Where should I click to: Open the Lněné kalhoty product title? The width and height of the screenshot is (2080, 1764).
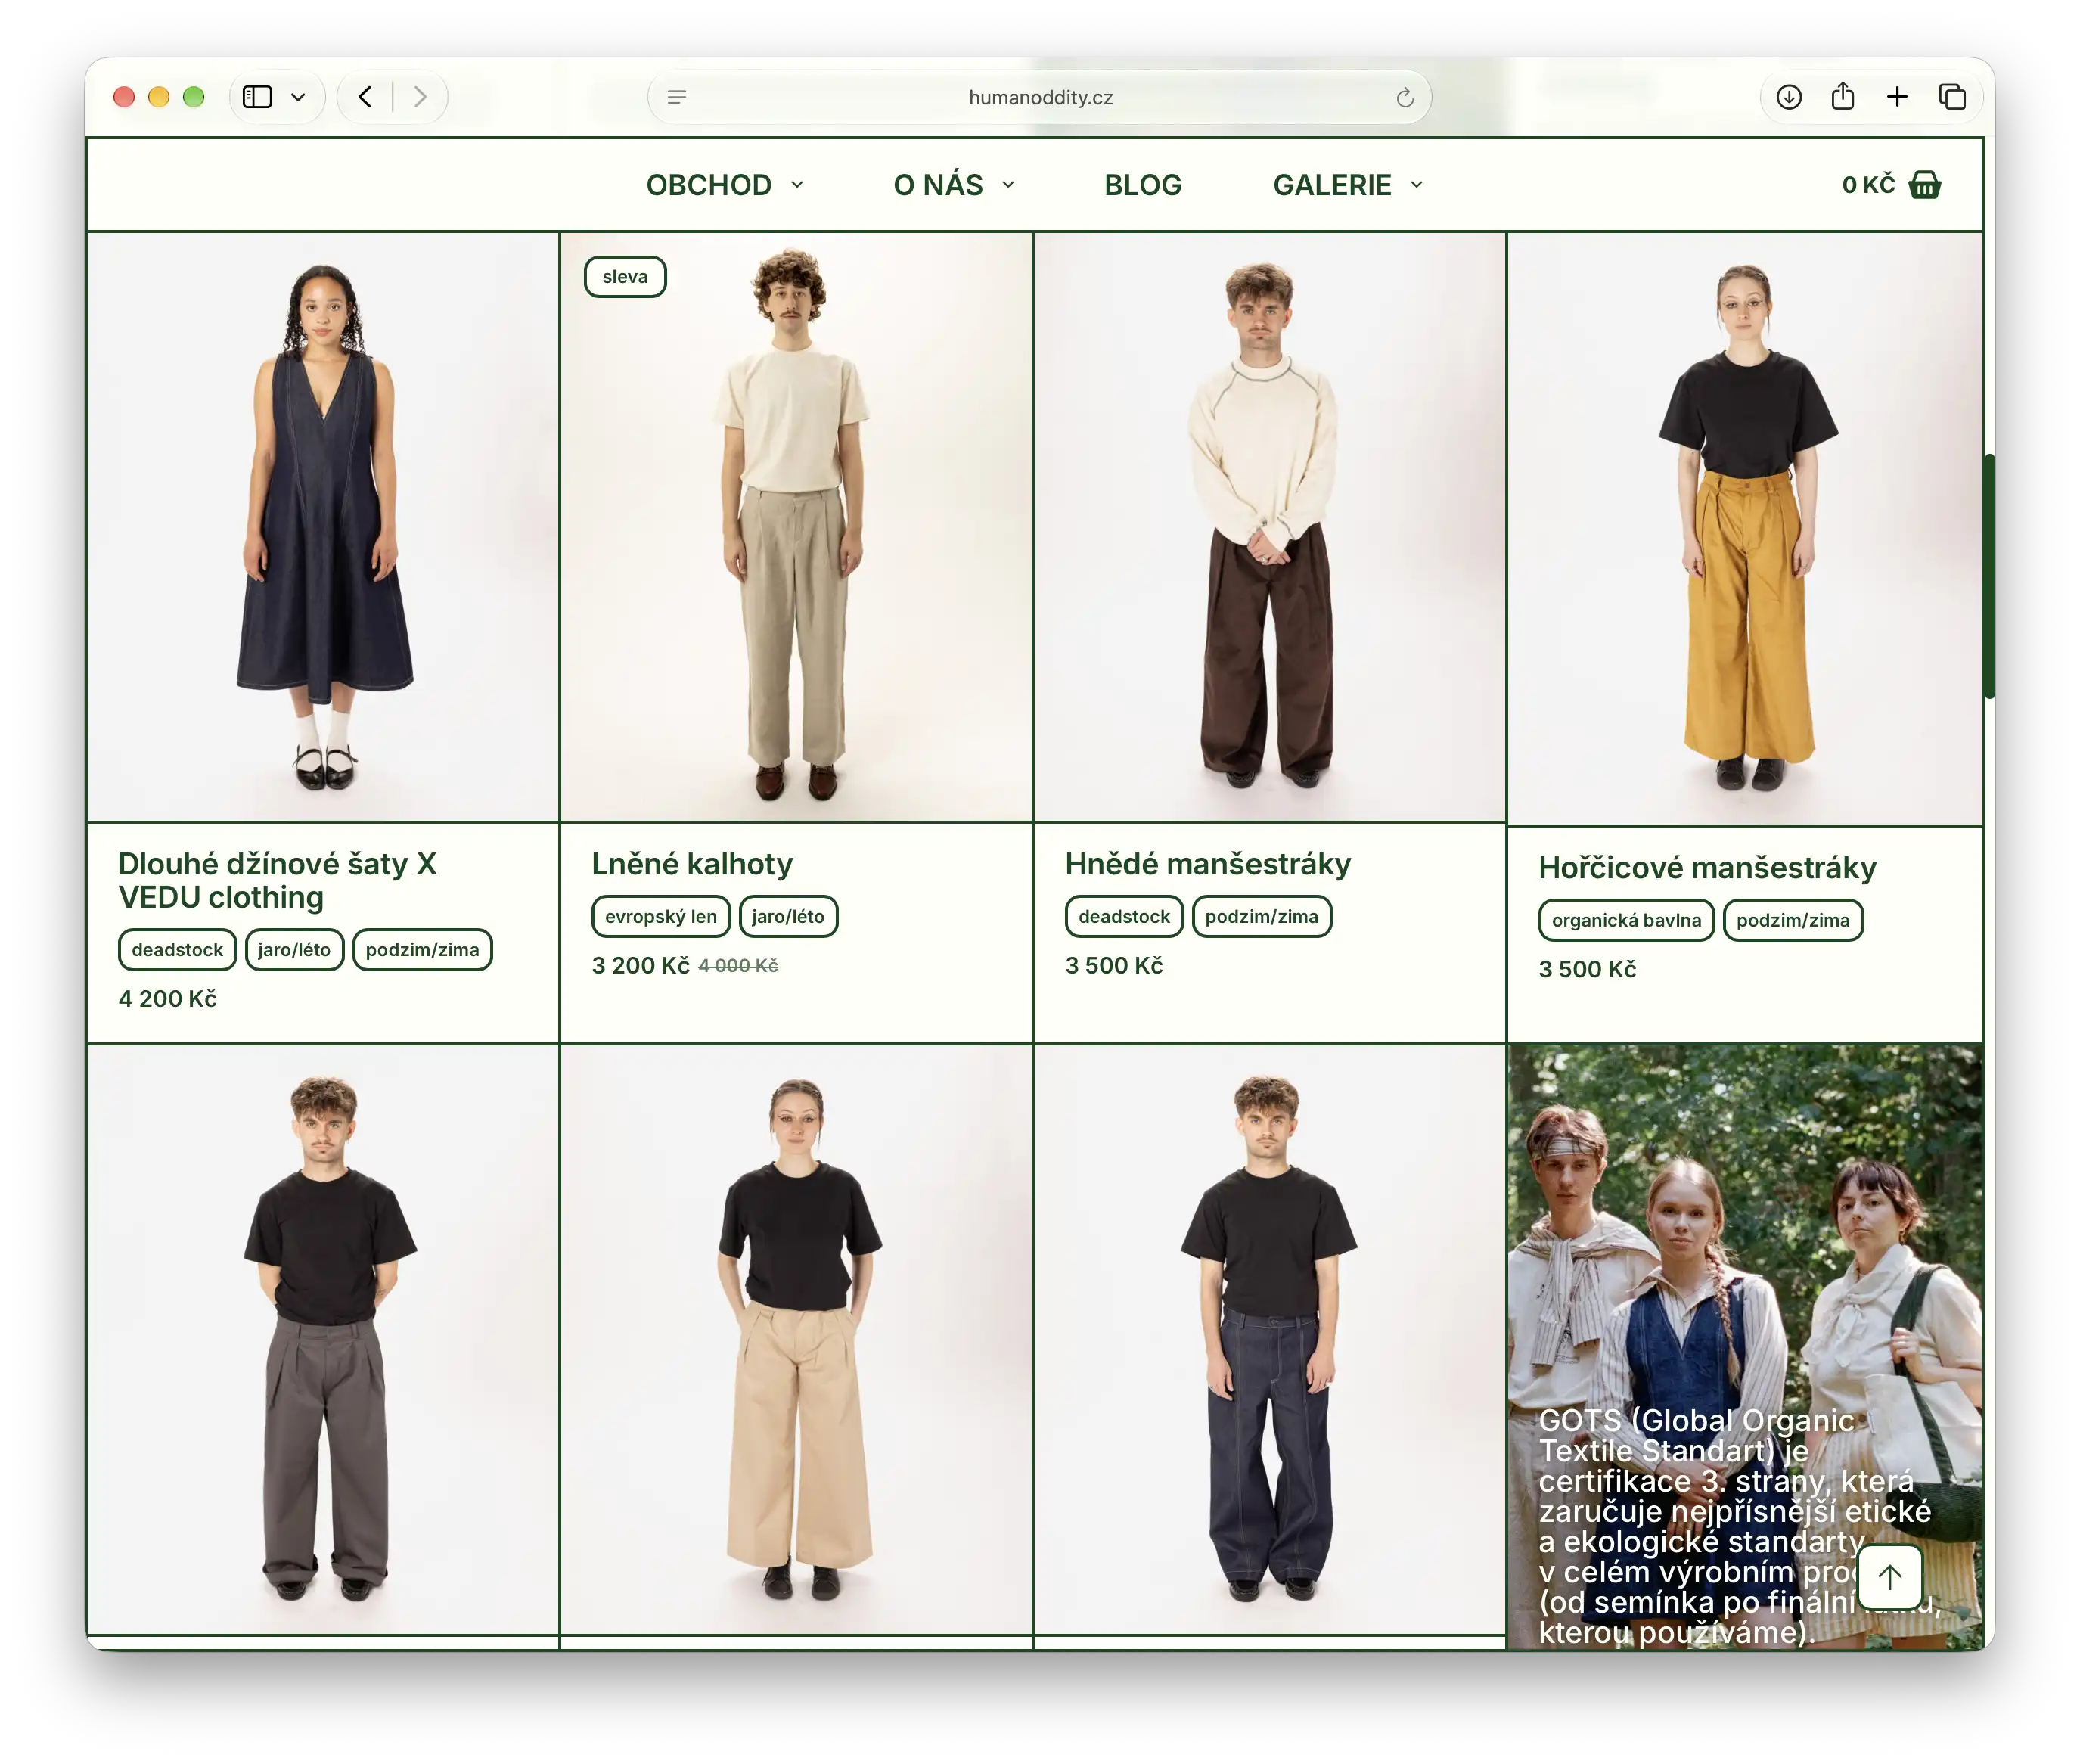point(691,863)
